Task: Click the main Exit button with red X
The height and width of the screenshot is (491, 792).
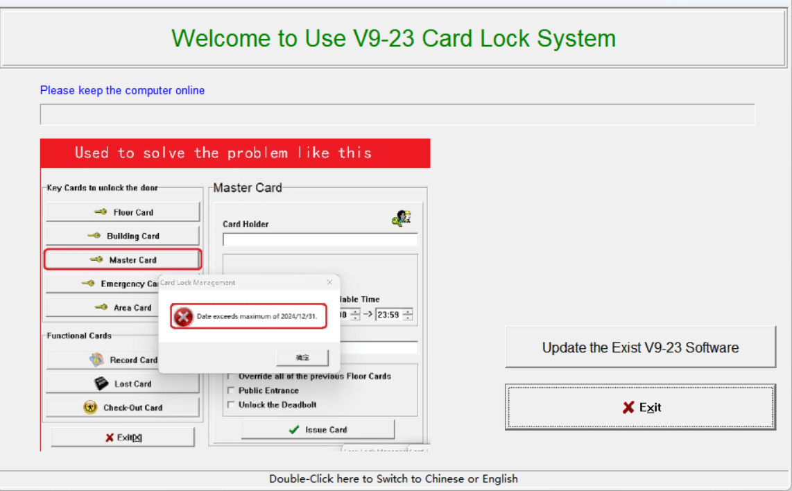Action: [x=640, y=407]
